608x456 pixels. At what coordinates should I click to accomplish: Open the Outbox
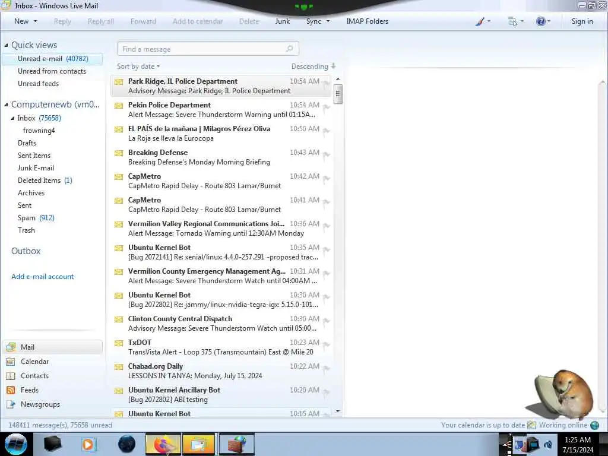pos(26,251)
